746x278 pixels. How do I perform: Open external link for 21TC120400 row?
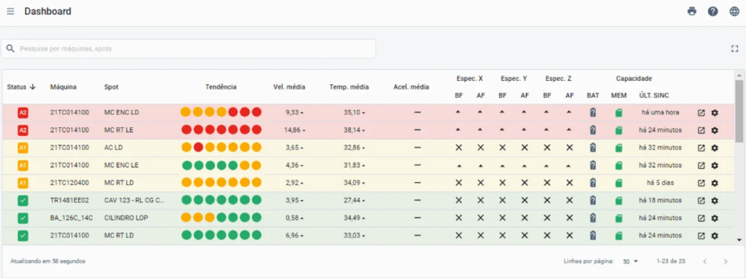tap(701, 183)
